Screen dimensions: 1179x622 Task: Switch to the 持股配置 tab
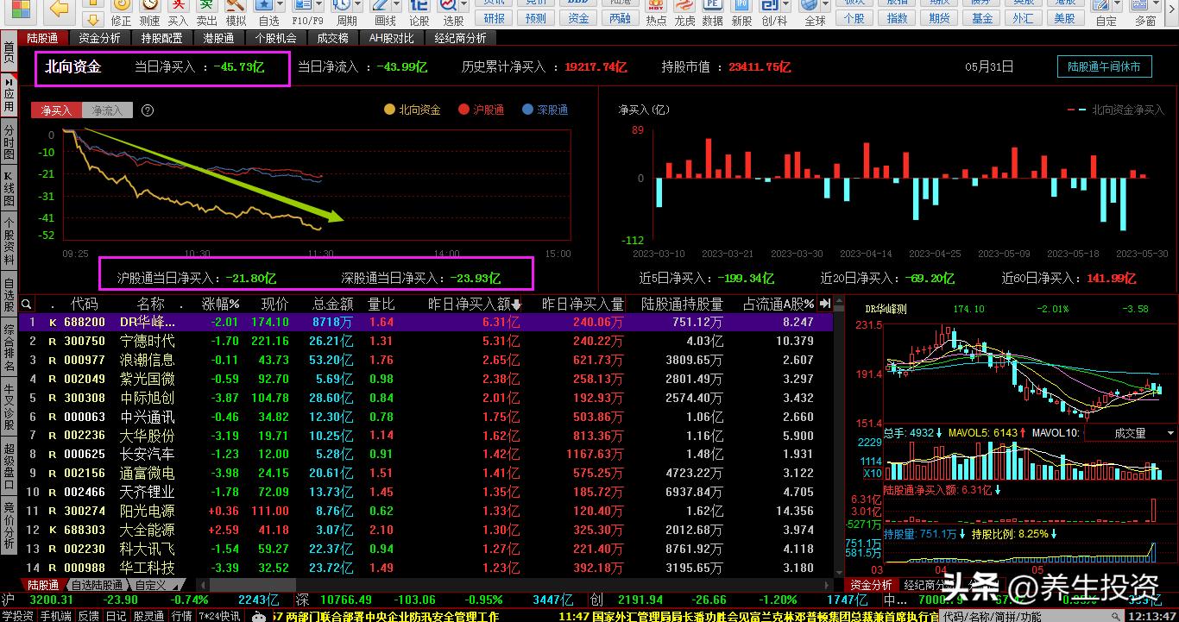(x=161, y=38)
